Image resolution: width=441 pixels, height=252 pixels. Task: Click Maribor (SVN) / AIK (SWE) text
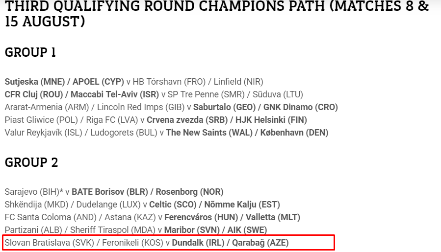[x=215, y=230]
